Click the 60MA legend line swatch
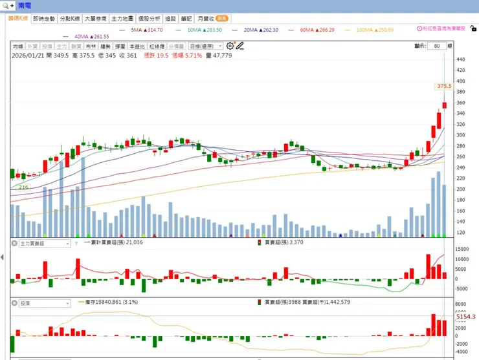Image resolution: width=479 pixels, height=360 pixels. [291, 30]
